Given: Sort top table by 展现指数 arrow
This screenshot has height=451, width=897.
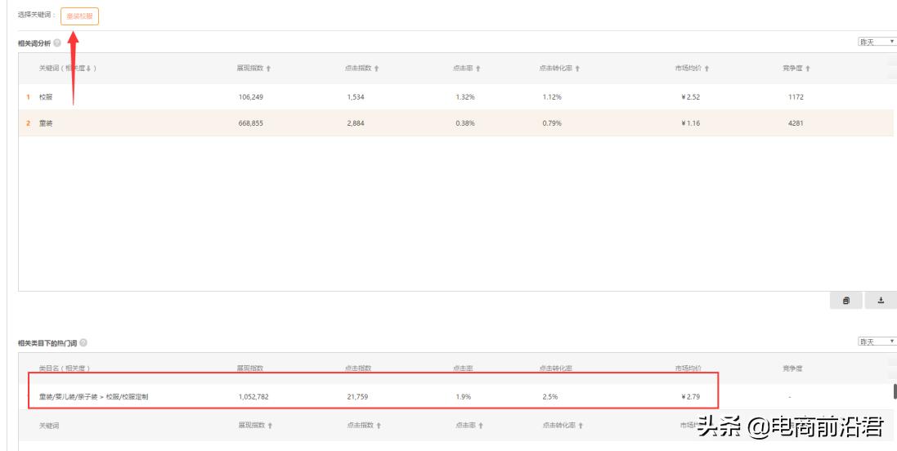Looking at the screenshot, I should 268,69.
